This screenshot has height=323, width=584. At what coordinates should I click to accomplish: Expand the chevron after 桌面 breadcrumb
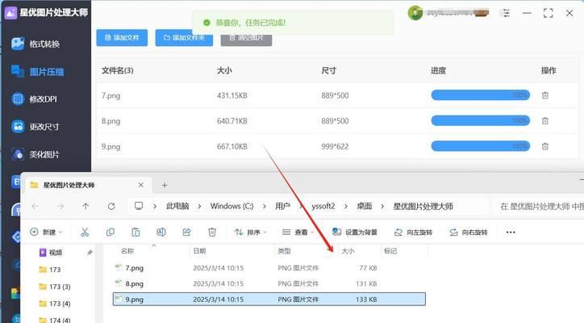[x=382, y=206]
